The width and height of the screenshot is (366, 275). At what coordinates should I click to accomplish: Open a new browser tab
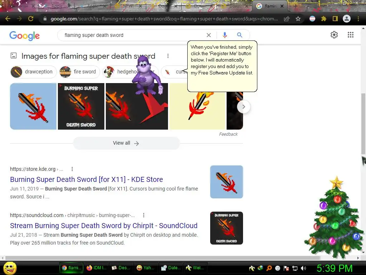[x=295, y=6]
